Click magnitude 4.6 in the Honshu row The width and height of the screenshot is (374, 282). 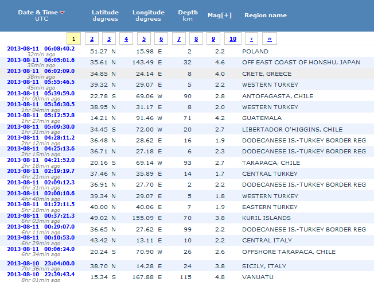coord(220,63)
